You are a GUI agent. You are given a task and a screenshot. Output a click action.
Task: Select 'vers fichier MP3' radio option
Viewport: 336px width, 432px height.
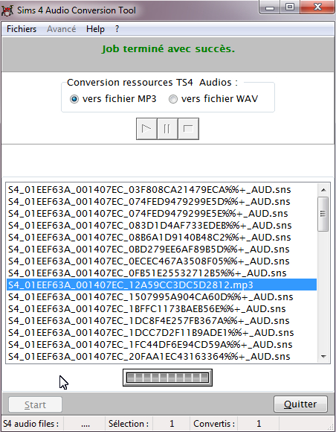tap(113, 98)
